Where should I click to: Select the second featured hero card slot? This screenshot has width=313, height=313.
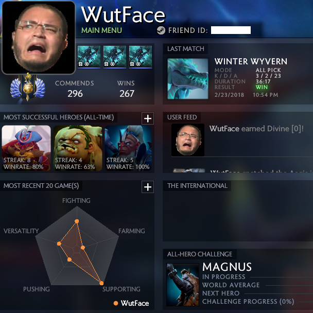115,57
